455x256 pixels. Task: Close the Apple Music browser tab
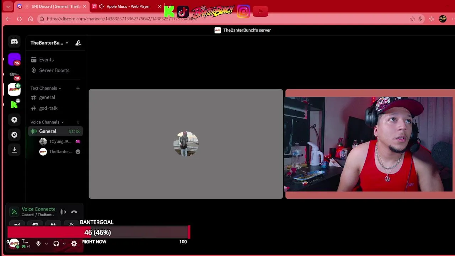coord(159,6)
